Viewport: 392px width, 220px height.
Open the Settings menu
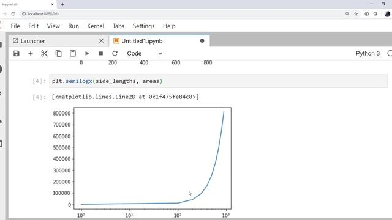pos(143,26)
